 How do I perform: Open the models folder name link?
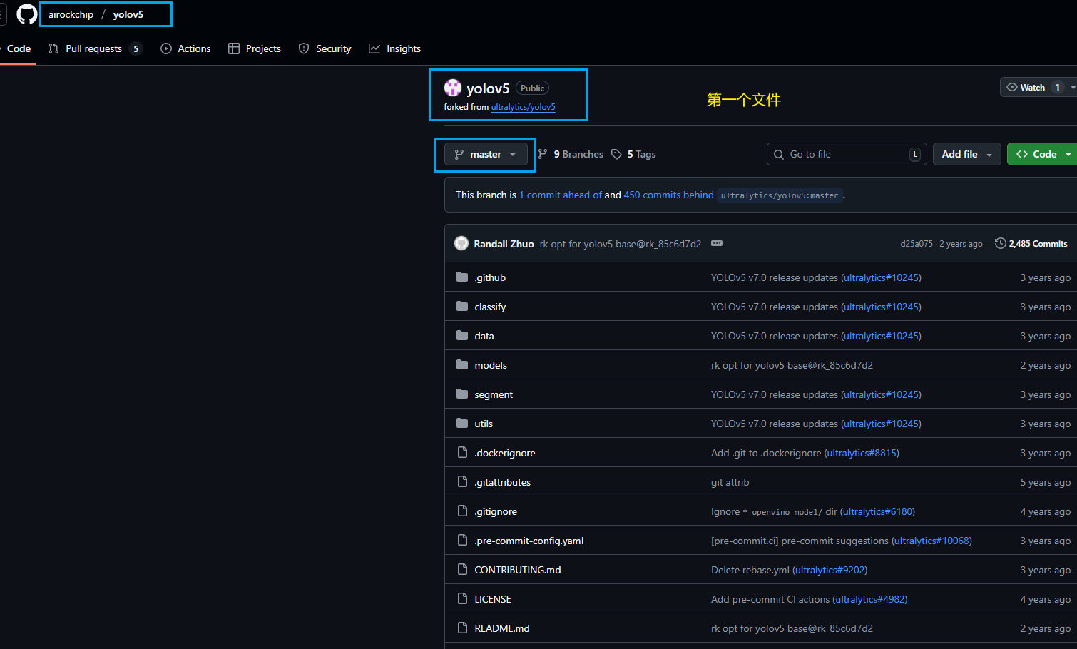coord(491,365)
